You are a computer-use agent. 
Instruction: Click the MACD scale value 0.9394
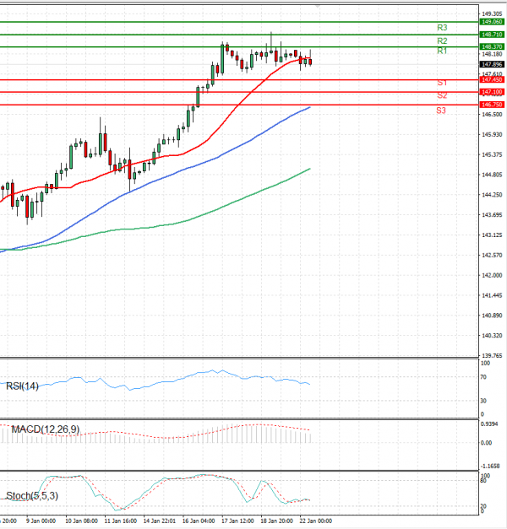point(489,424)
